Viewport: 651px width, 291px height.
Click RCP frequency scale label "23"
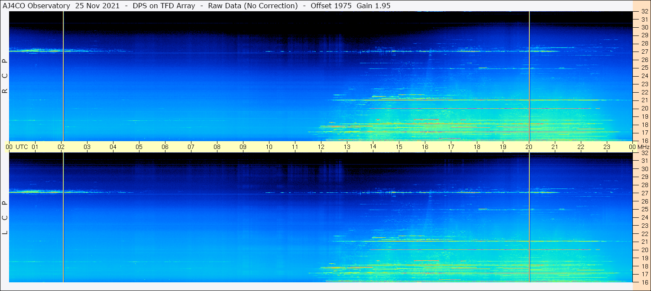[x=645, y=84]
